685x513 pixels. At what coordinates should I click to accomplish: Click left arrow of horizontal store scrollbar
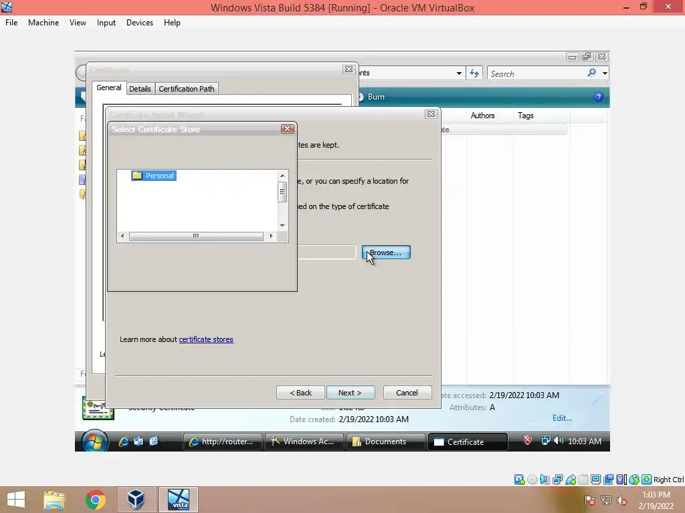pyautogui.click(x=122, y=236)
